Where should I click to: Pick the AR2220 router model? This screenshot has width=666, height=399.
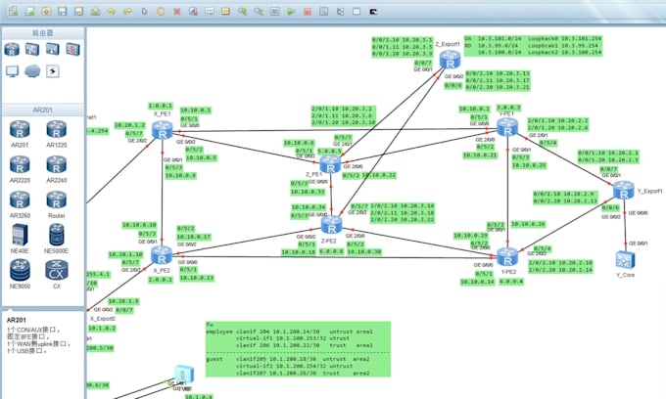[20, 169]
